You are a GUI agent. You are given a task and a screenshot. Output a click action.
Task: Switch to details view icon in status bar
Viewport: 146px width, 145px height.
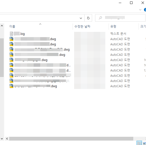139,143
